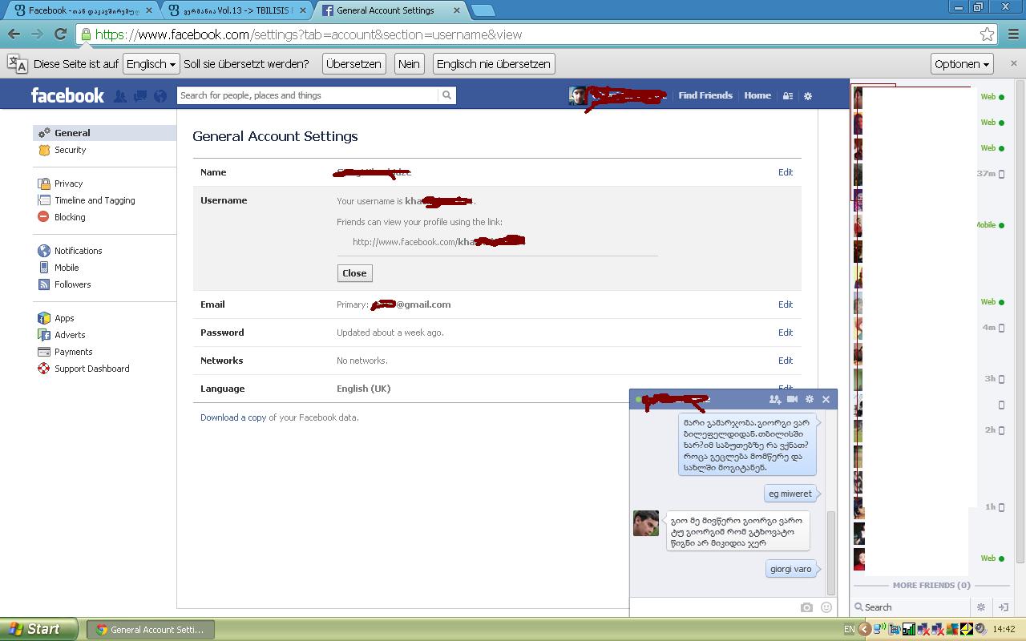Click the Download a copy link

[232, 417]
